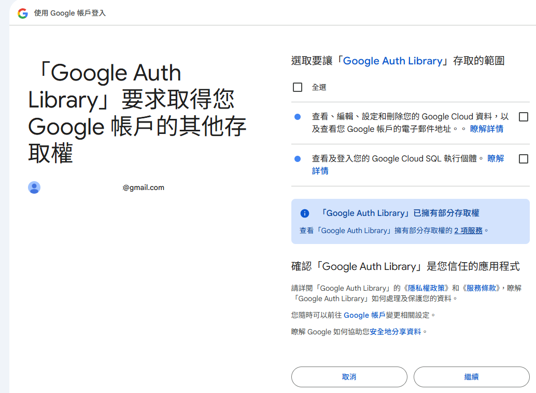Open the 隱私權政策 link
Screen dimensions: 536x393
426,288
